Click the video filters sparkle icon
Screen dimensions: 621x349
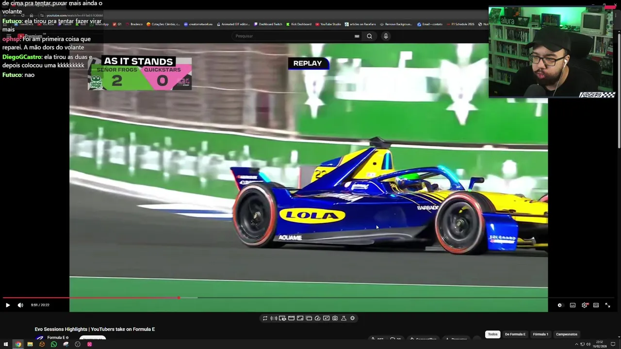click(326, 318)
